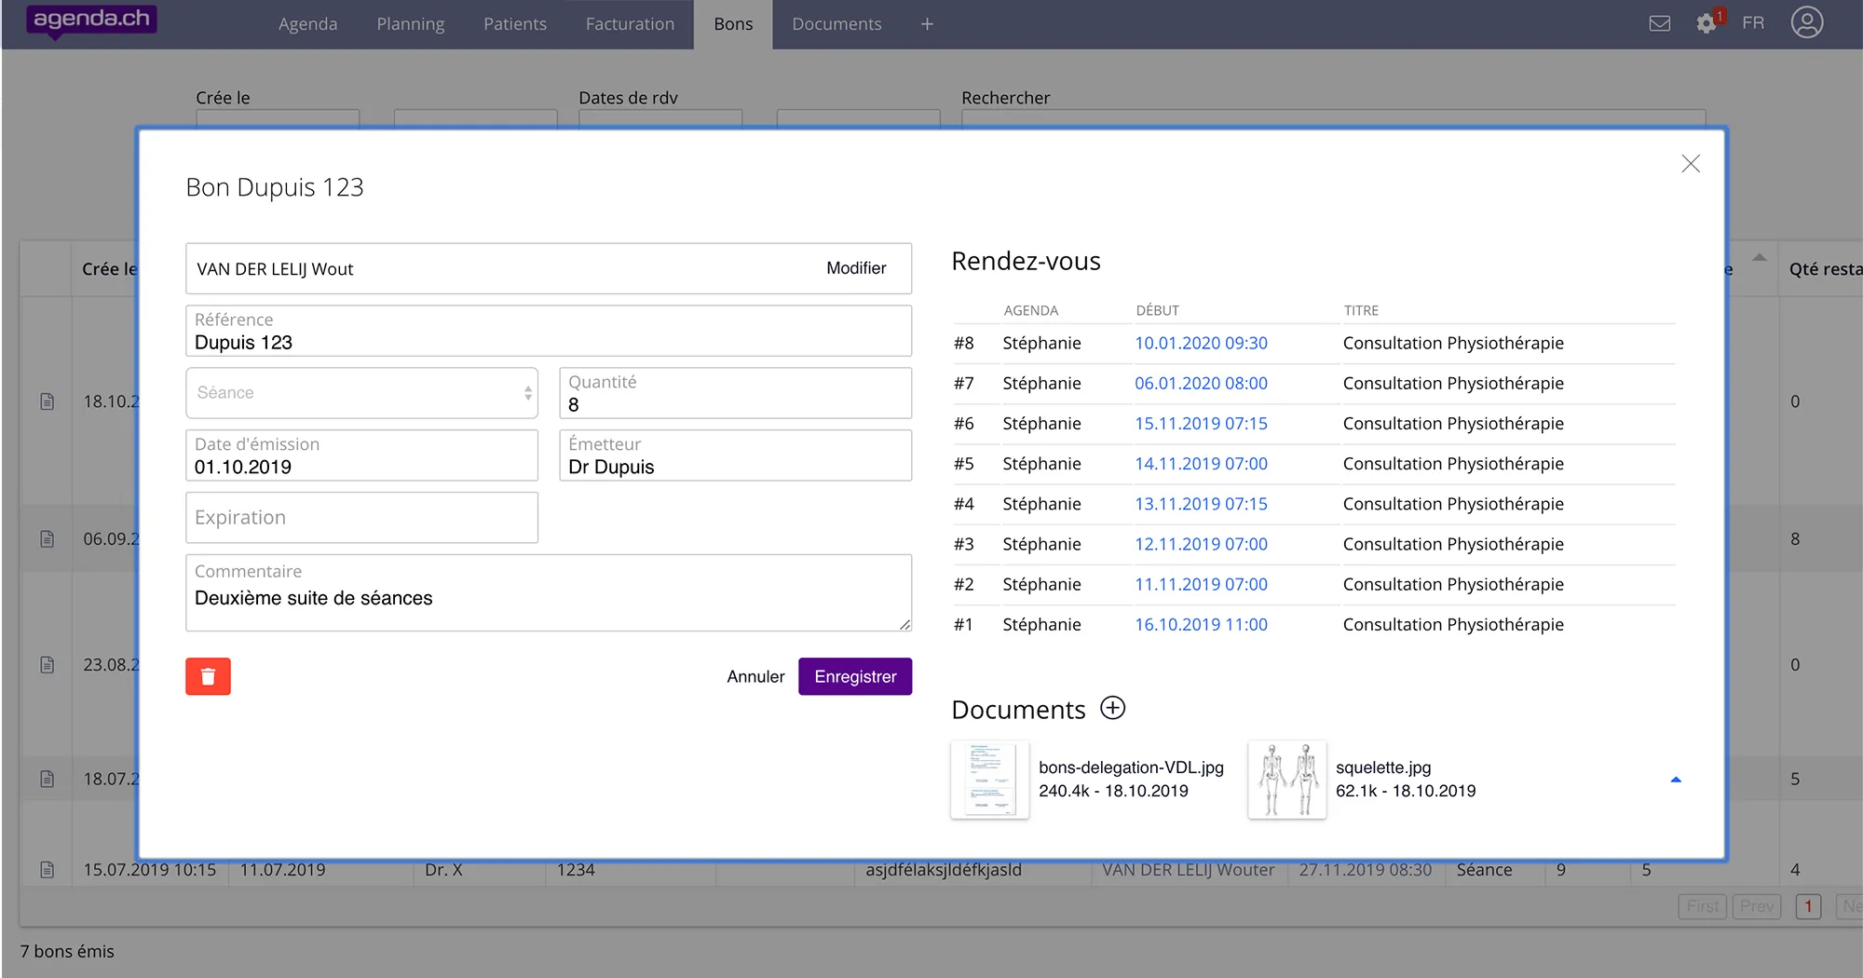
Task: Go to the Patients tab
Action: click(514, 24)
